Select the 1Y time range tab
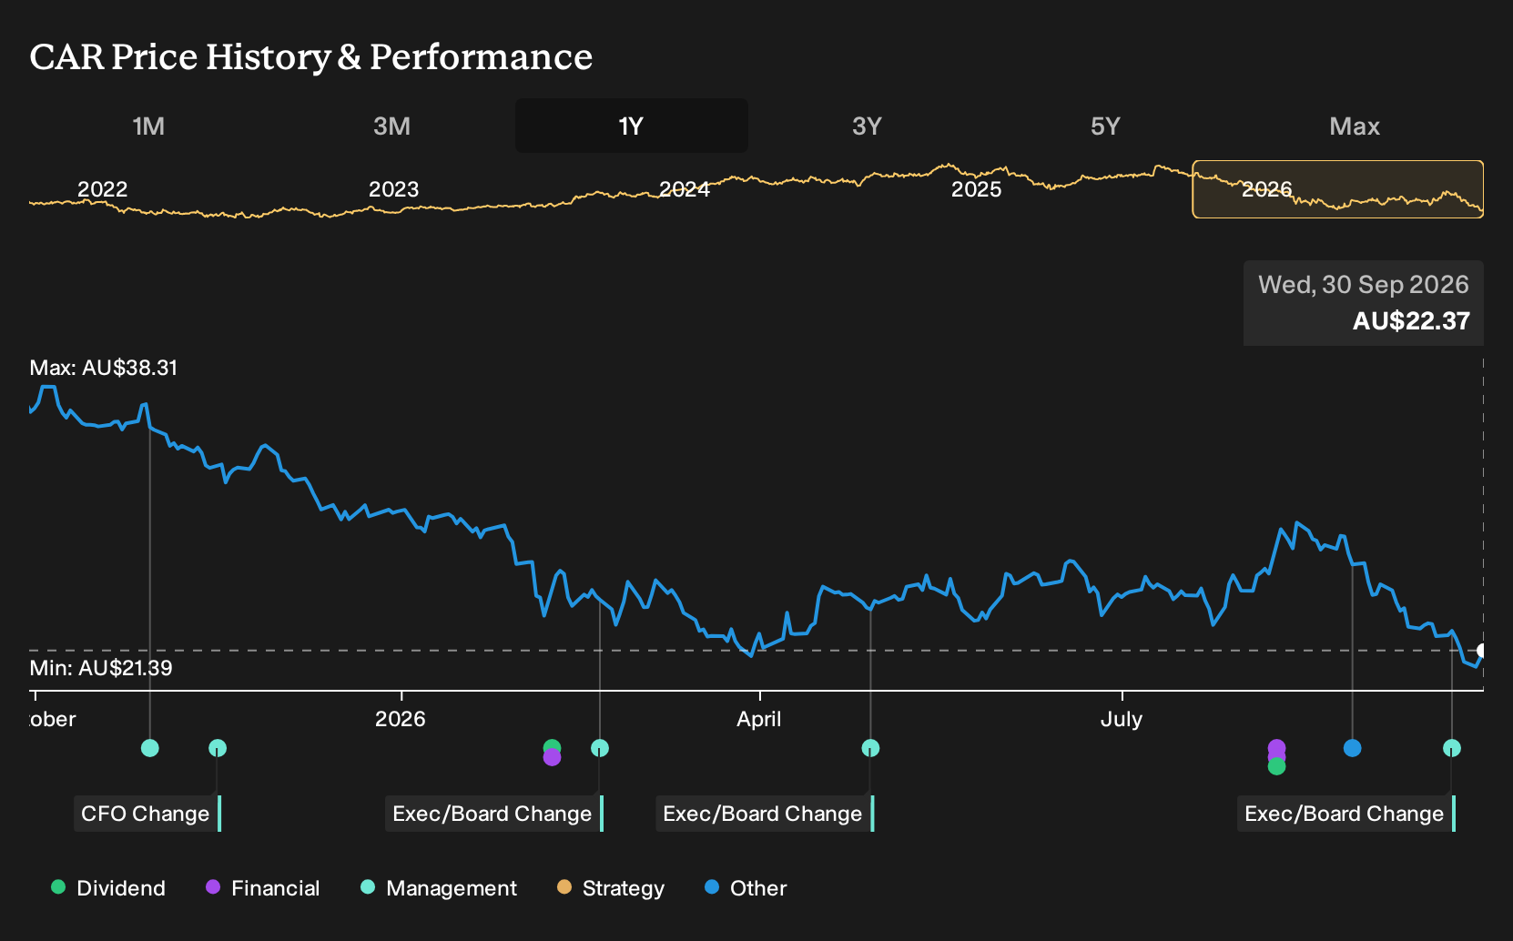1513x941 pixels. click(x=632, y=126)
